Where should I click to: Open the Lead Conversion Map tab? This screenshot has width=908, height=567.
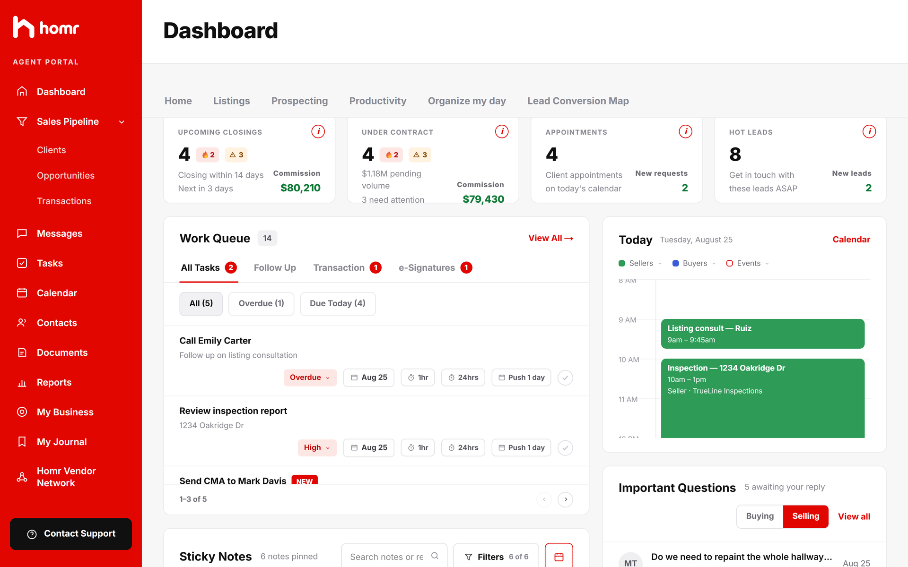578,101
